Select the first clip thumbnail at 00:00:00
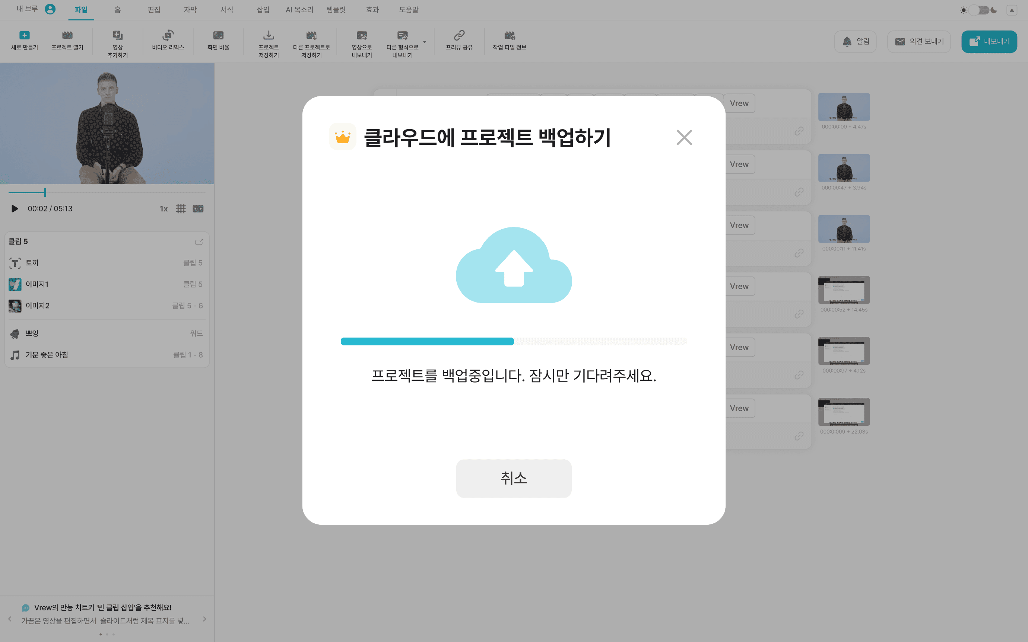Viewport: 1028px width, 642px height. pos(843,107)
